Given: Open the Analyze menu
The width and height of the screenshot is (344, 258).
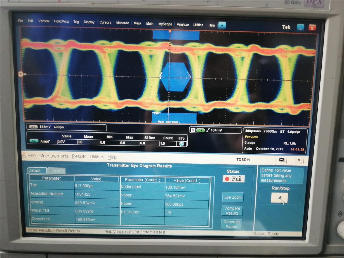Looking at the screenshot, I should point(183,25).
